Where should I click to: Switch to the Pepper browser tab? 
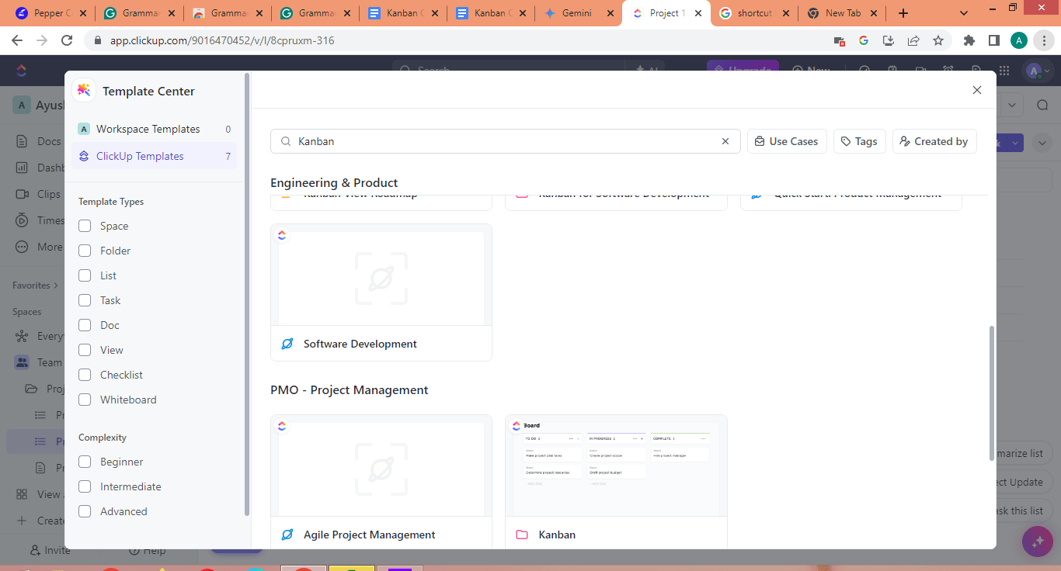51,13
